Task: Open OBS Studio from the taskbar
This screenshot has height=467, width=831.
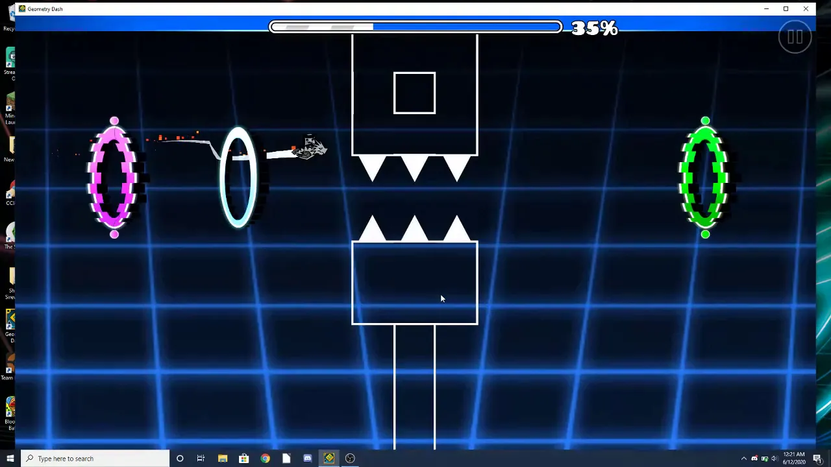Action: point(350,459)
